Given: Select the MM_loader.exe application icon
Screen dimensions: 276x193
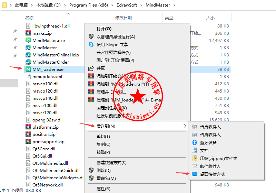Looking at the screenshot, I should tap(28, 69).
